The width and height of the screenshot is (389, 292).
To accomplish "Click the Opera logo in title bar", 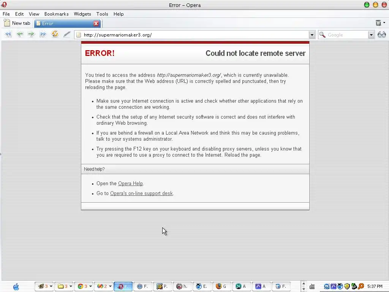I will [4, 5].
